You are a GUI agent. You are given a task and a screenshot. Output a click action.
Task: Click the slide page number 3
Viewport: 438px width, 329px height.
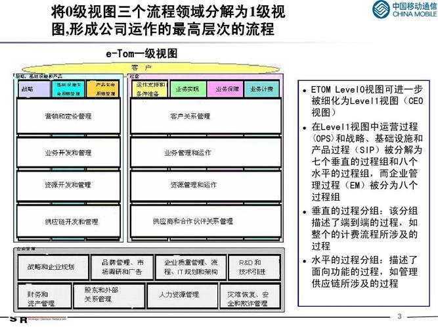(399, 316)
